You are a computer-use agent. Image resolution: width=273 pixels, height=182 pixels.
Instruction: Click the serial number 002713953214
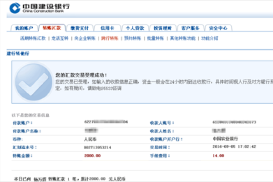point(97,147)
